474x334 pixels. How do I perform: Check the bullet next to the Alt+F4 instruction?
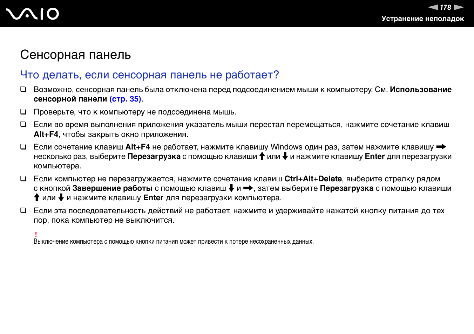point(24,124)
